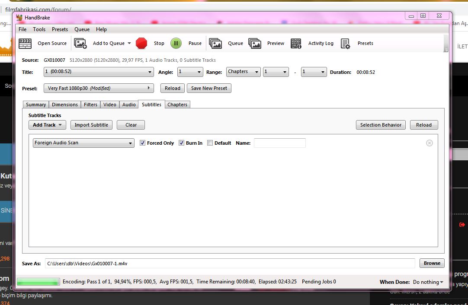Open the Angle dropdown
Image resolution: width=468 pixels, height=305 pixels.
point(190,72)
